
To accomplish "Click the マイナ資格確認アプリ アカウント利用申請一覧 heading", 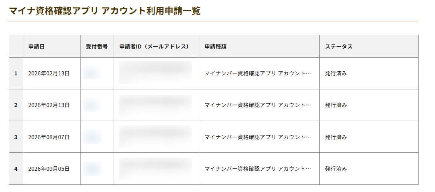I will click(104, 11).
